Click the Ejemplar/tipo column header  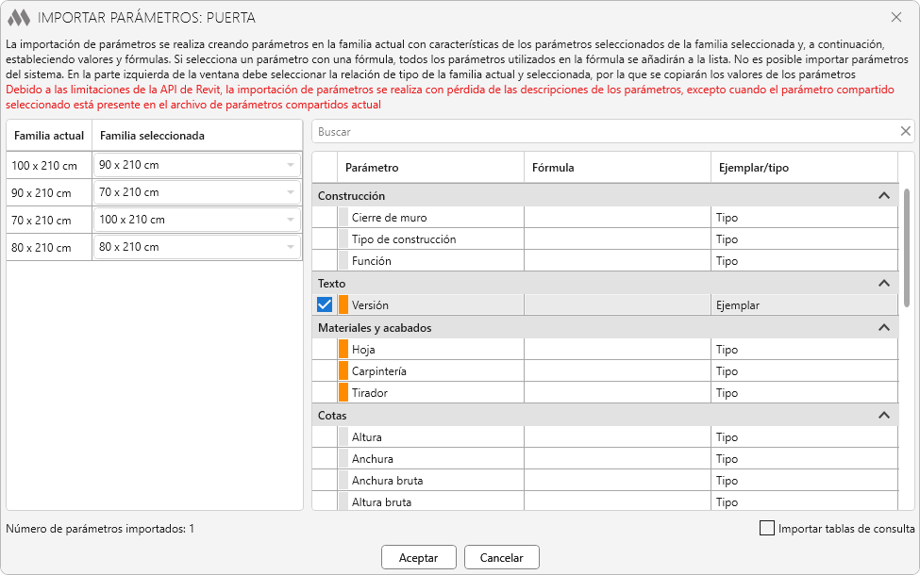point(802,168)
